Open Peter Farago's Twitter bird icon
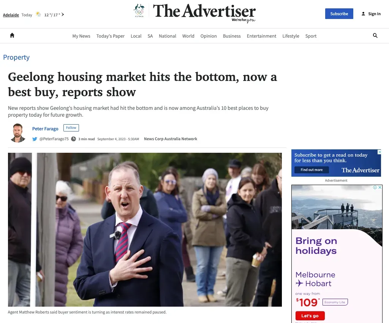The image size is (389, 323). (x=35, y=139)
